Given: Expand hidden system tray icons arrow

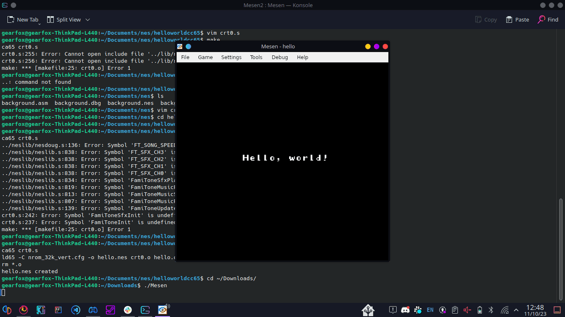Looking at the screenshot, I should [516, 310].
